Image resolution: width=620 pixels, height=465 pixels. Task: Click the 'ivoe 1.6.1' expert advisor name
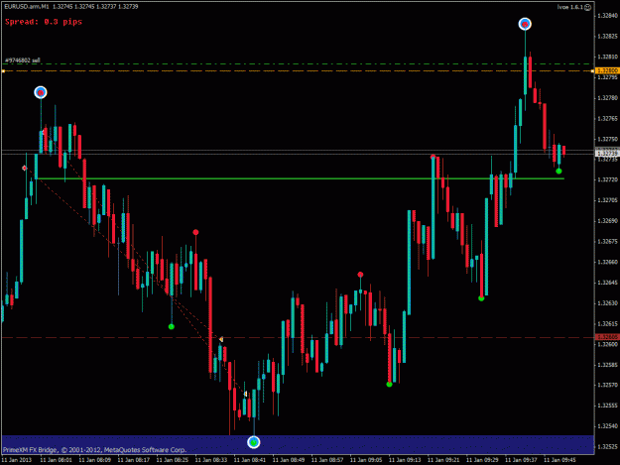tap(569, 7)
